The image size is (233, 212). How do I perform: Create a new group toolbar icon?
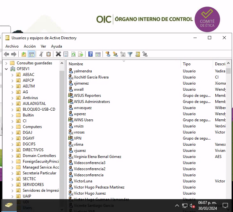115,54
